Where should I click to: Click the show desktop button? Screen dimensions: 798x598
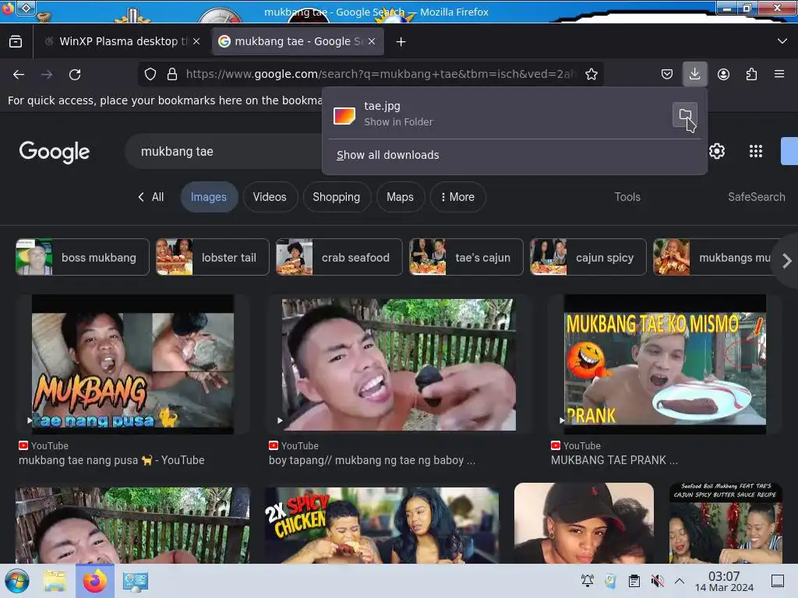pos(778,580)
